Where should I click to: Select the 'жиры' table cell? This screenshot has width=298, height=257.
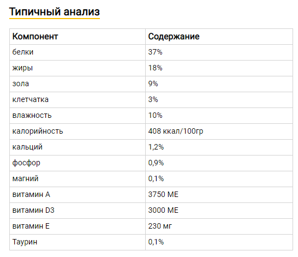78,68
